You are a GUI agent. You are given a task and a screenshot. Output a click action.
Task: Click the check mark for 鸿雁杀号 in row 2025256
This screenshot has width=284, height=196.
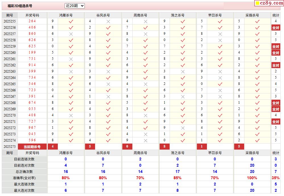click(71, 28)
